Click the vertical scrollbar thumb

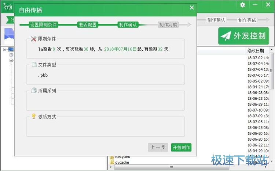tap(271, 71)
